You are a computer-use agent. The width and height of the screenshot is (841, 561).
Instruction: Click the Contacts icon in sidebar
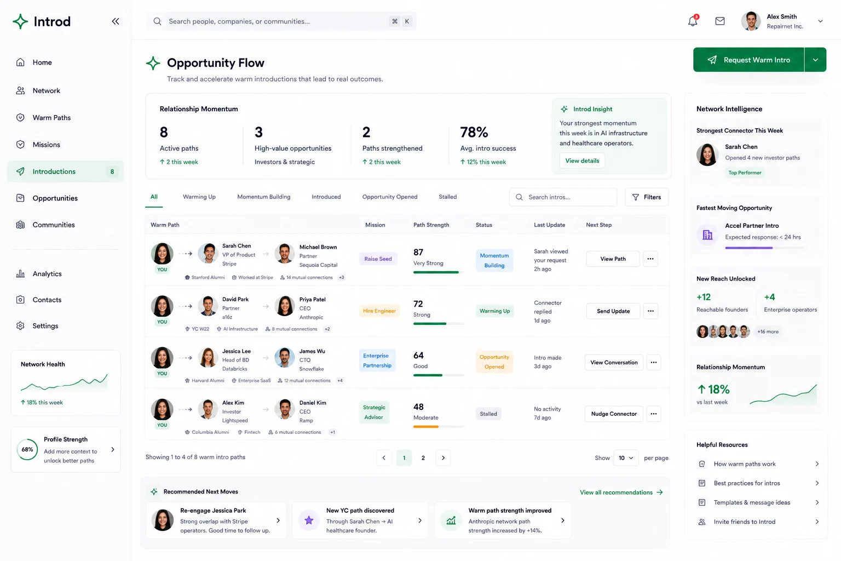pos(20,300)
